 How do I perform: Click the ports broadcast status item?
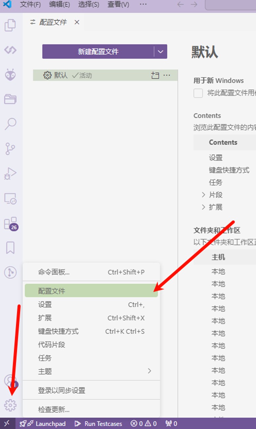tap(171, 424)
